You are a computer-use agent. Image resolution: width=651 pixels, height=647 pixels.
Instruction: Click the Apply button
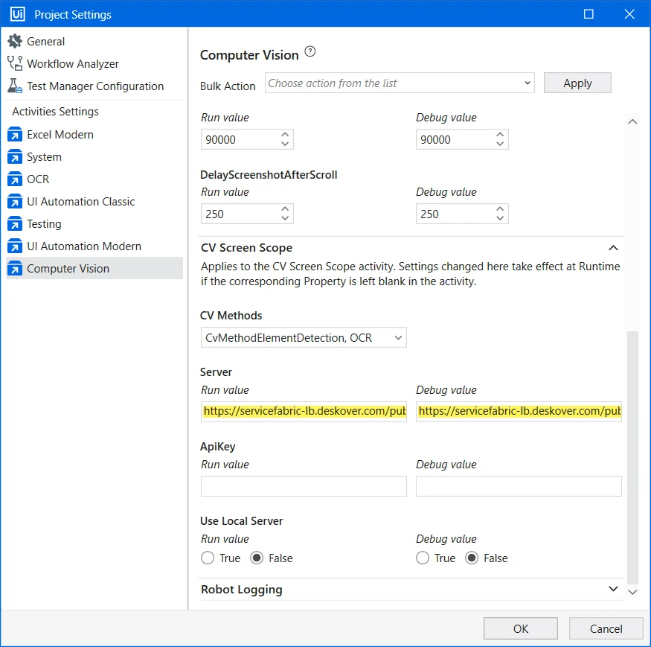pyautogui.click(x=577, y=83)
